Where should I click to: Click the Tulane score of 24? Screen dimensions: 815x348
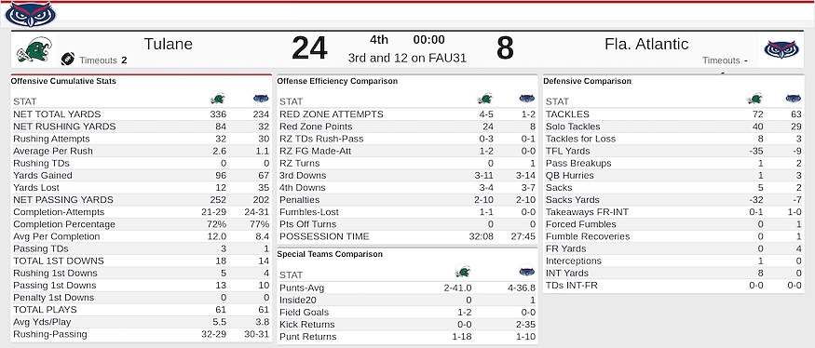point(309,48)
